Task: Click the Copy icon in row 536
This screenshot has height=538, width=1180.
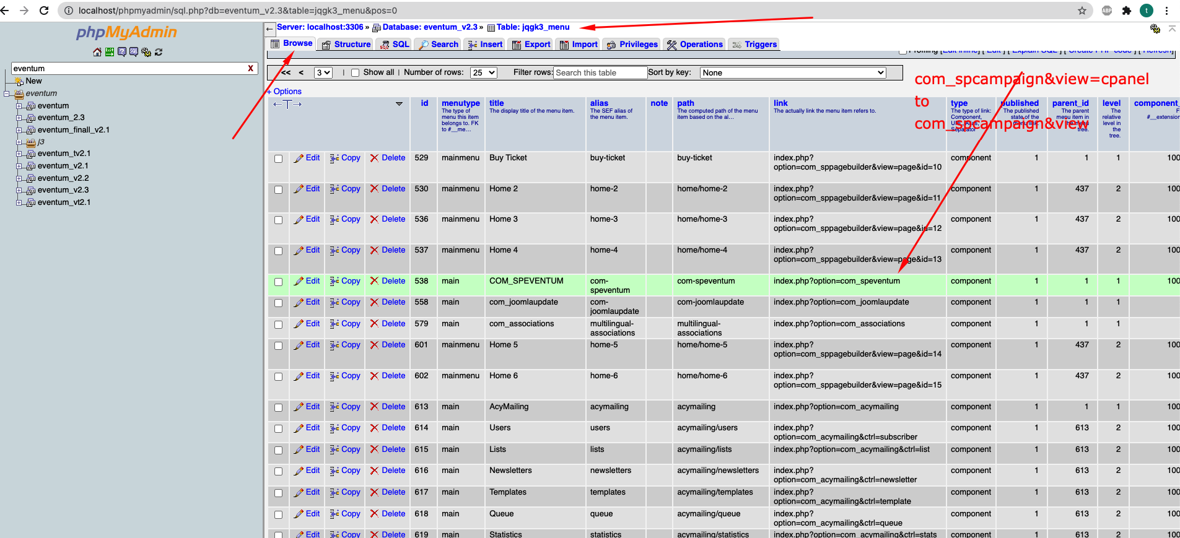Action: [334, 219]
